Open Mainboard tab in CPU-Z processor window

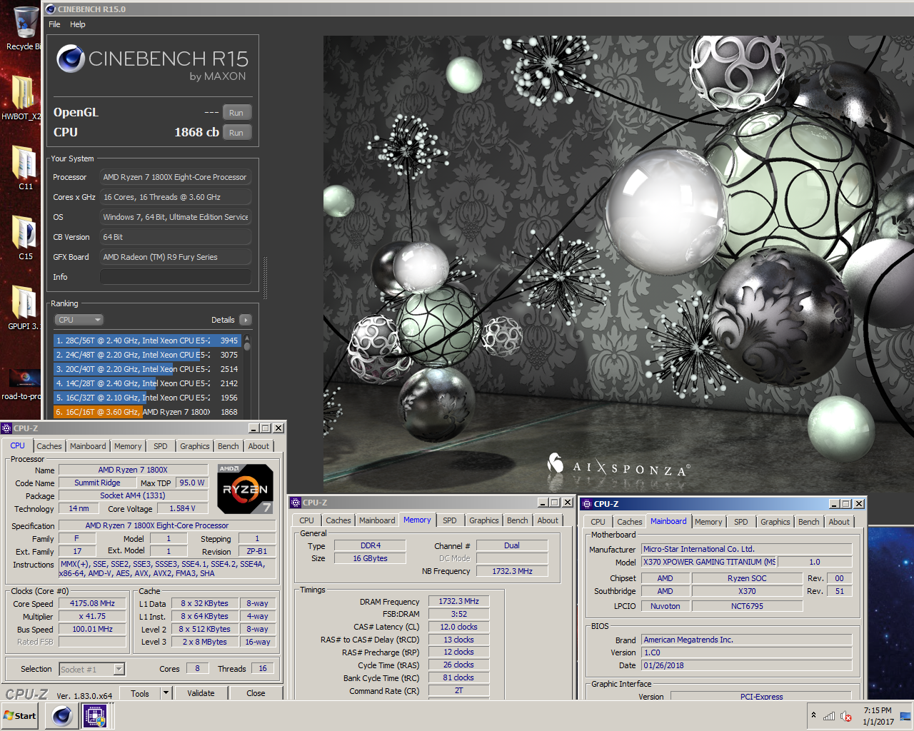88,446
